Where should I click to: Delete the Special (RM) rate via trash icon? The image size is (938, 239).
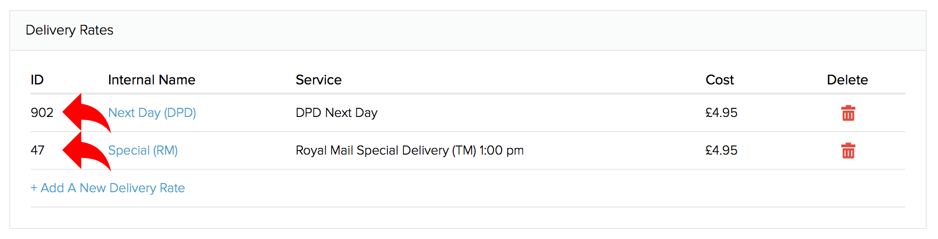(x=848, y=151)
